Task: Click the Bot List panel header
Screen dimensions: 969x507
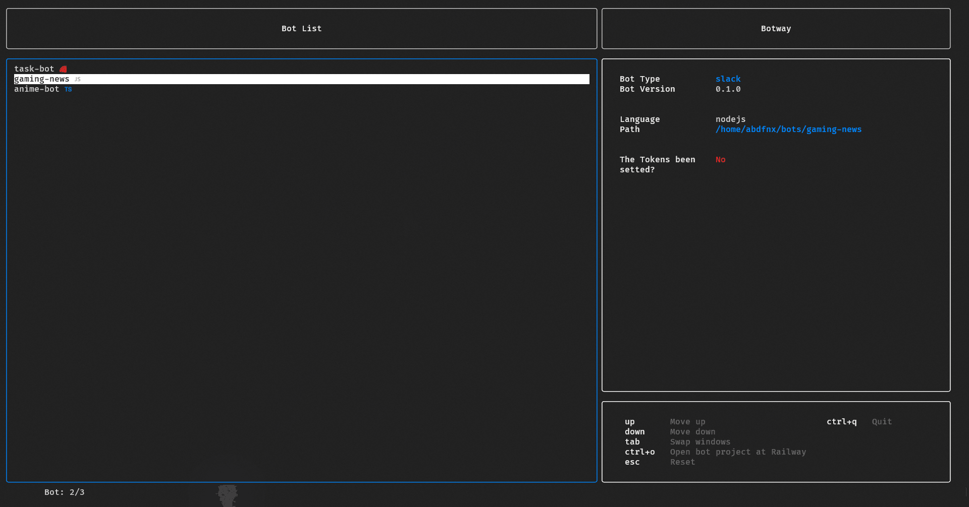Action: [301, 29]
